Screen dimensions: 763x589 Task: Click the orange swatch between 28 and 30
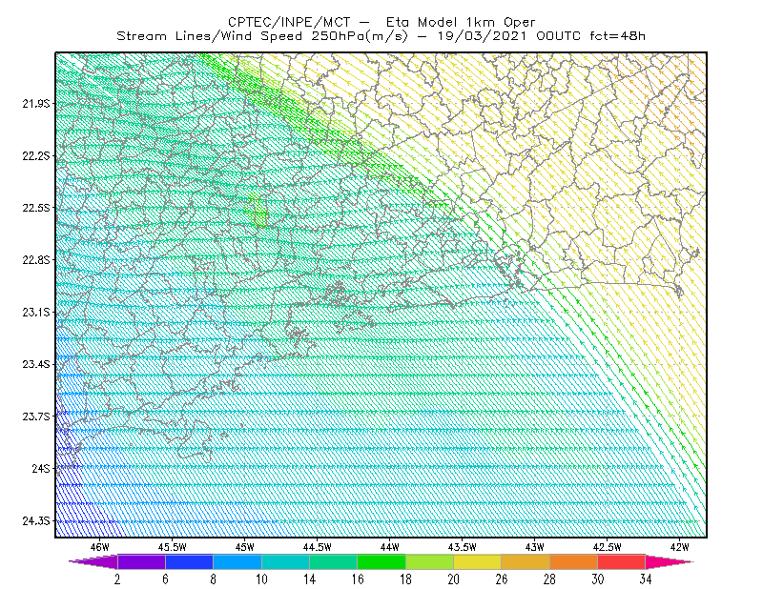click(x=574, y=561)
